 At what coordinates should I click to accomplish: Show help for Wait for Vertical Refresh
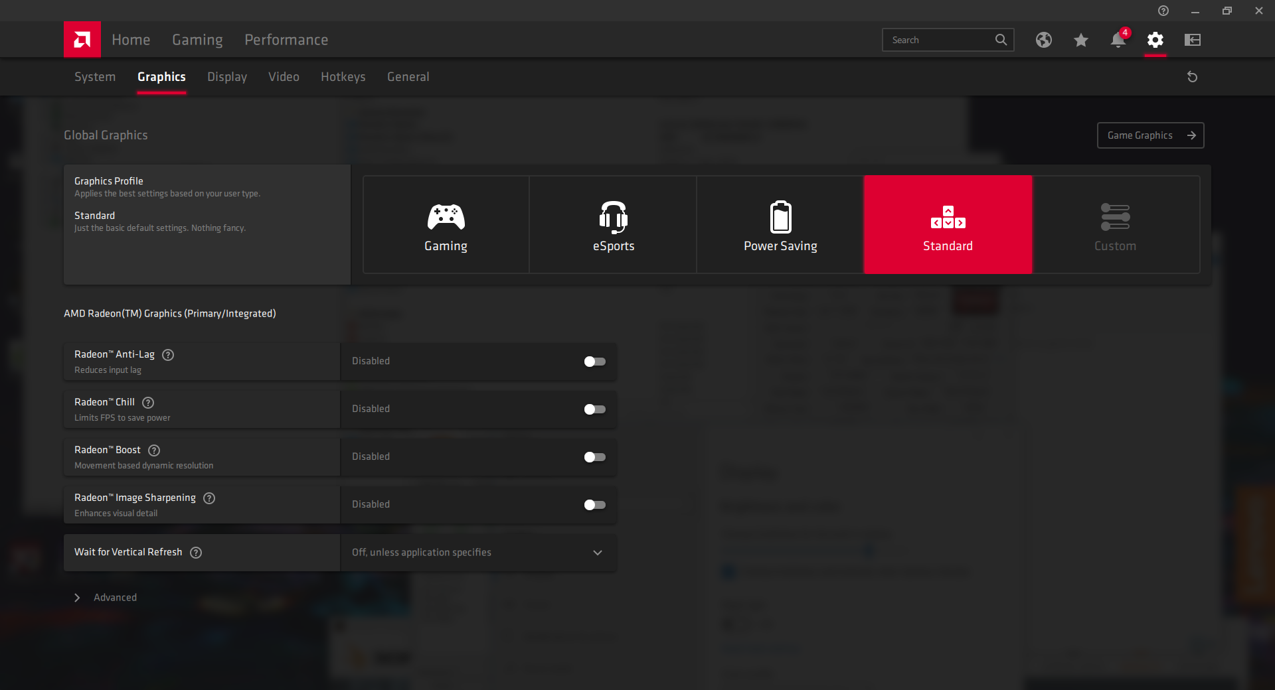196,553
